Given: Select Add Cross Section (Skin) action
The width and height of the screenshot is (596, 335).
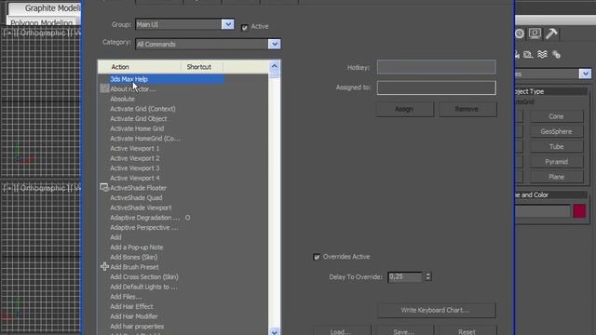Looking at the screenshot, I should 144,276.
